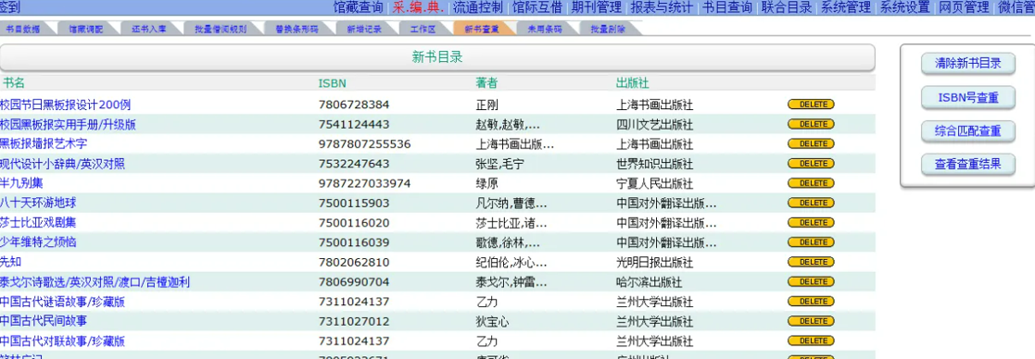
Task: Open book link 莎士比亚戏剧集
Action: 38,223
